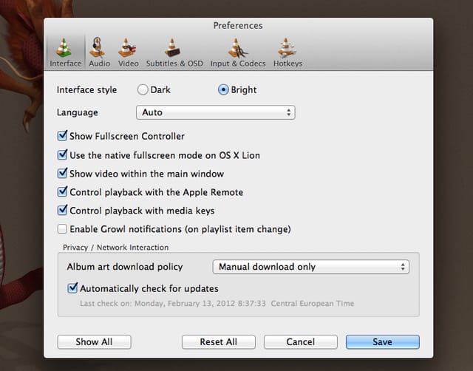Toggle native fullscreen mode on OS X Lion

[x=62, y=154]
